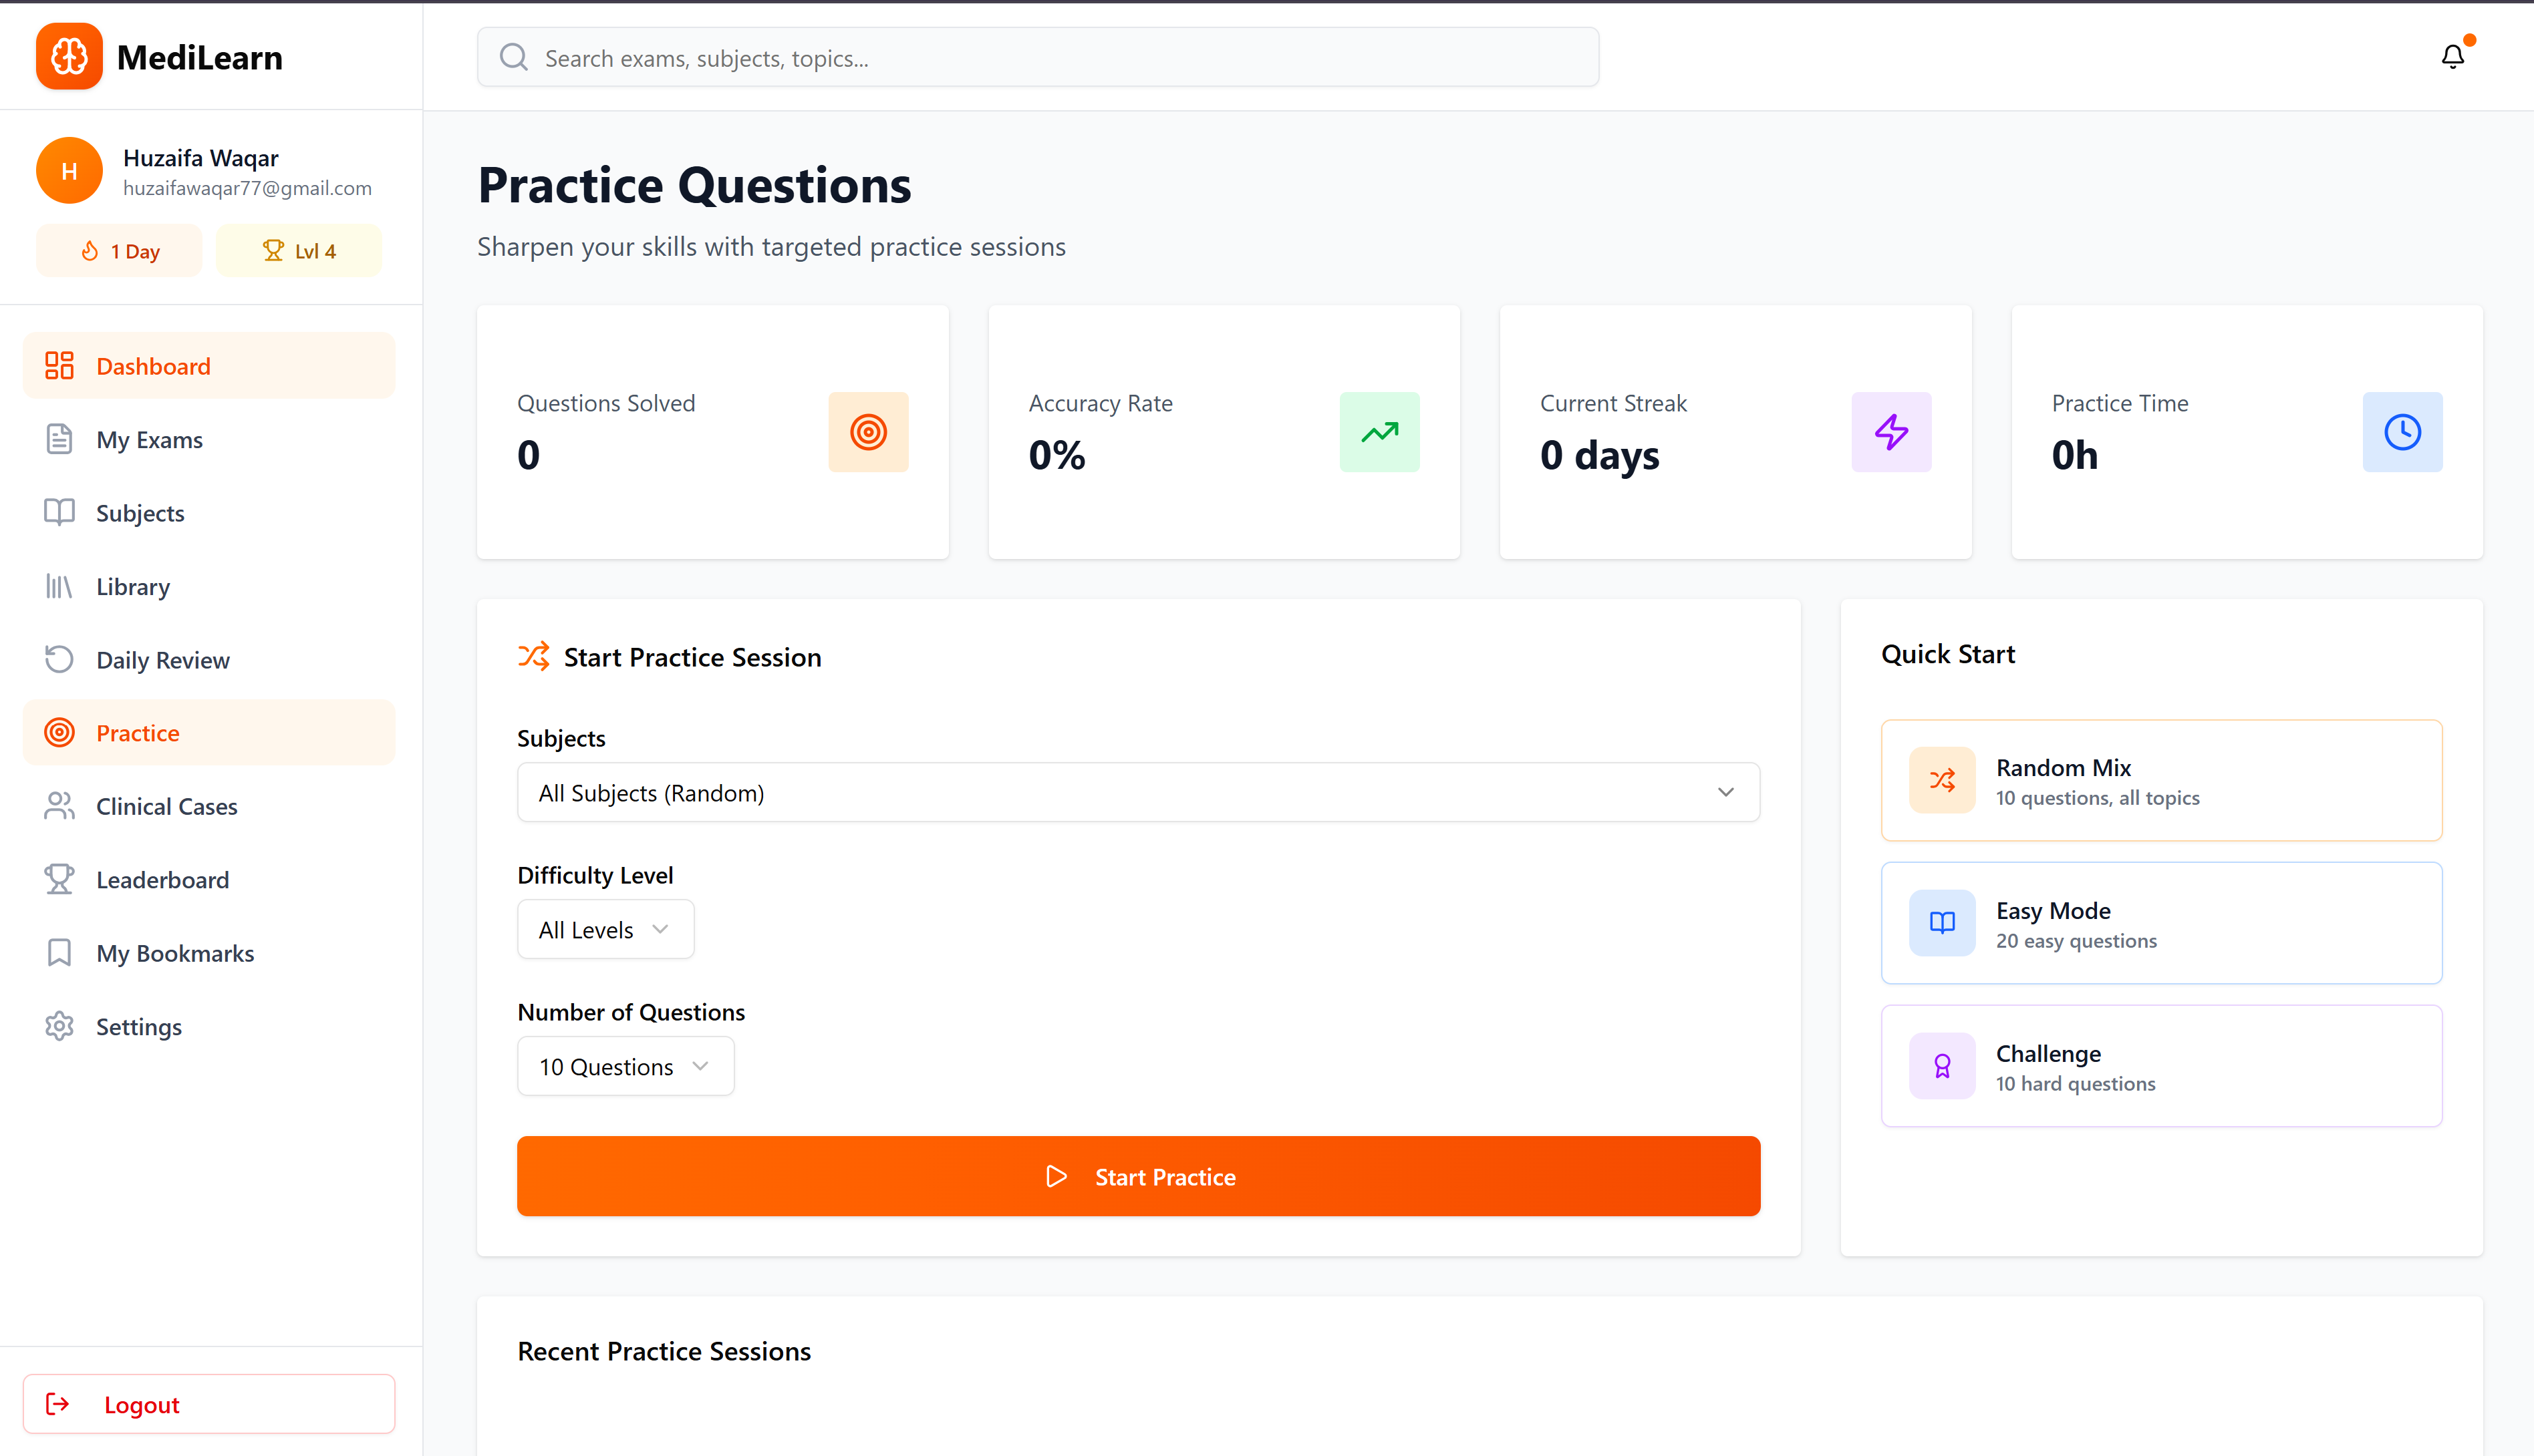Select the Leaderboard trophy icon

(x=59, y=879)
